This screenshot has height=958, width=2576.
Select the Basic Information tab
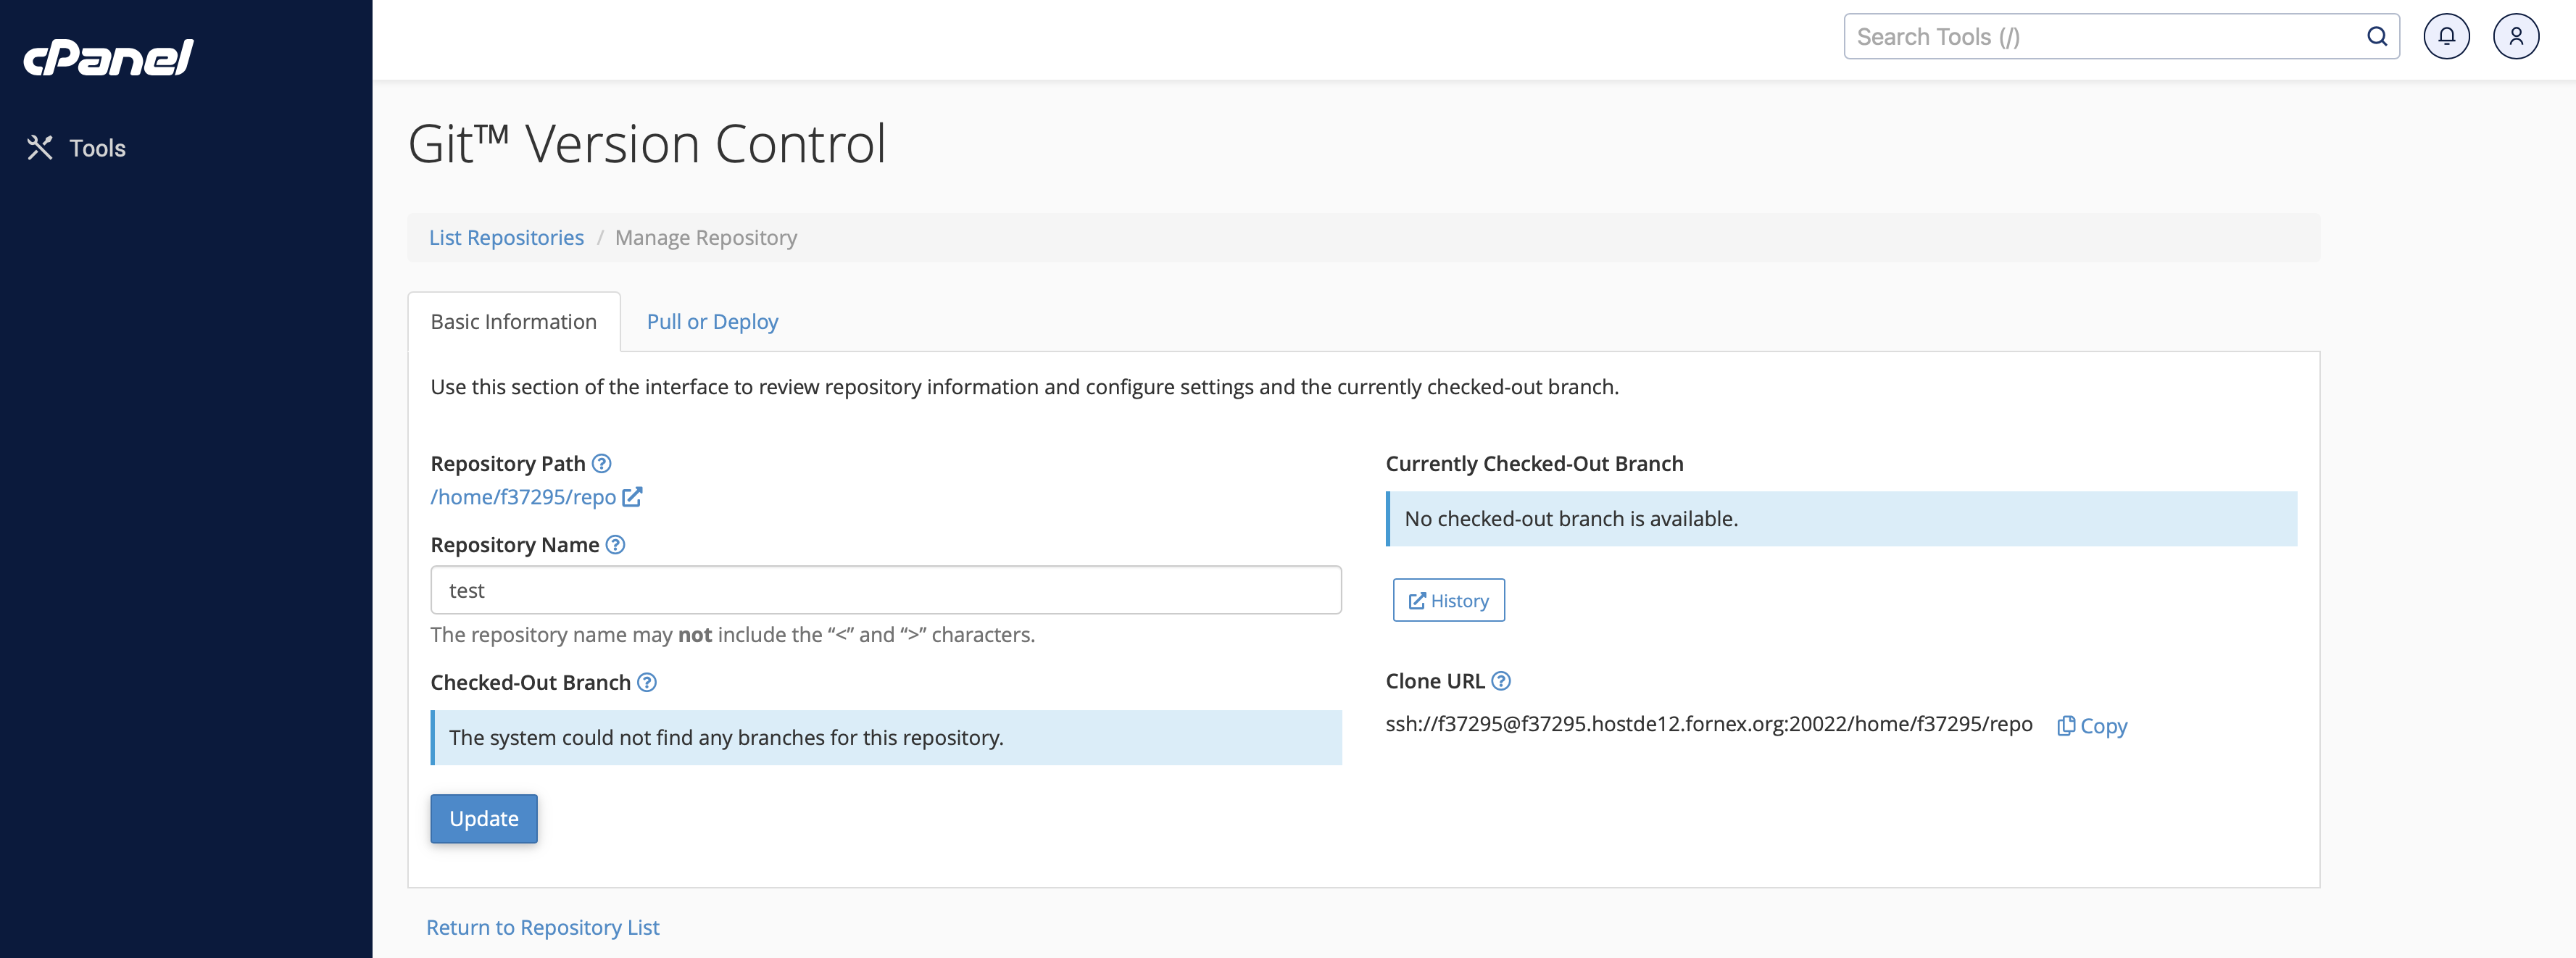point(514,322)
